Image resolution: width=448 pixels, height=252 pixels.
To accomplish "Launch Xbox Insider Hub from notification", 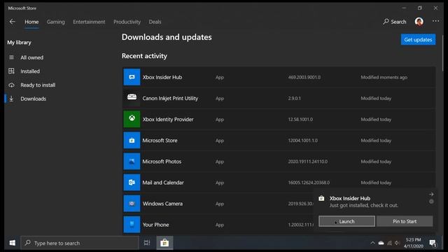I will (346, 221).
